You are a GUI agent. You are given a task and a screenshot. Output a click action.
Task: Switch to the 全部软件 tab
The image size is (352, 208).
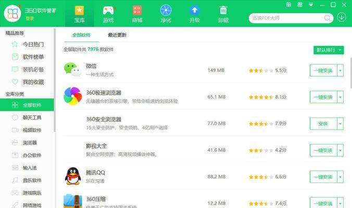[81, 35]
